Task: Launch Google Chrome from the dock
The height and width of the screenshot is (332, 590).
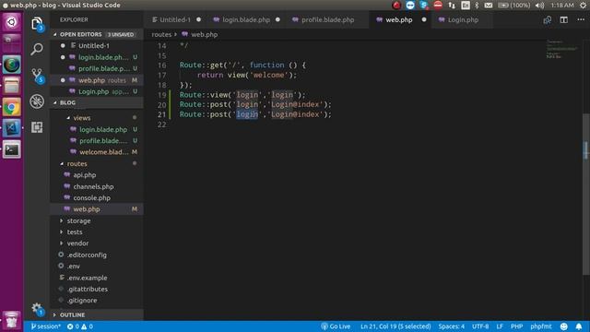Action: point(12,108)
